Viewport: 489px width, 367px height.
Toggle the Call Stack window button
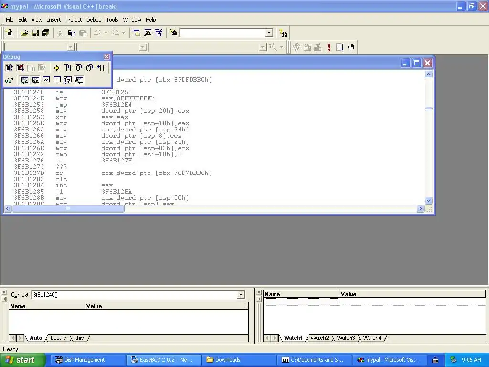click(68, 80)
